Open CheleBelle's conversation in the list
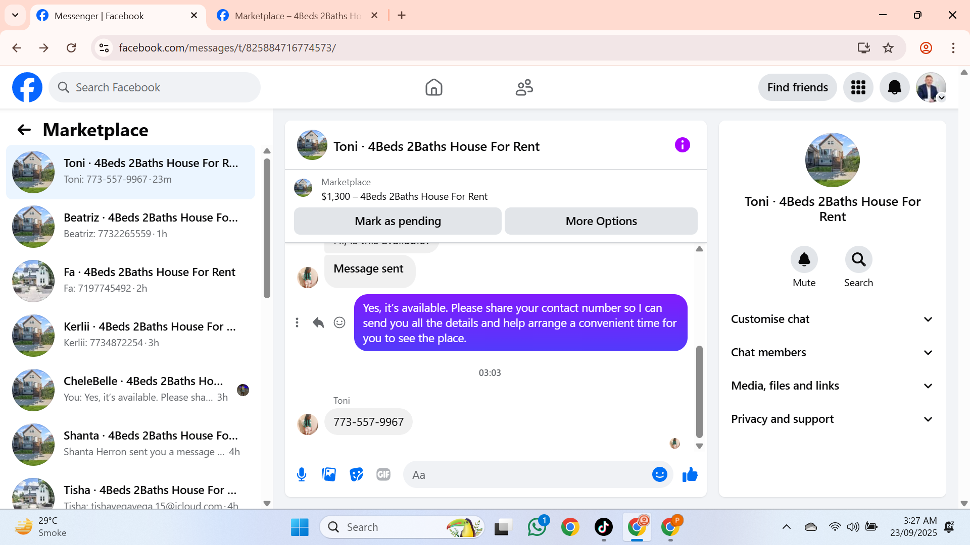 pos(130,390)
